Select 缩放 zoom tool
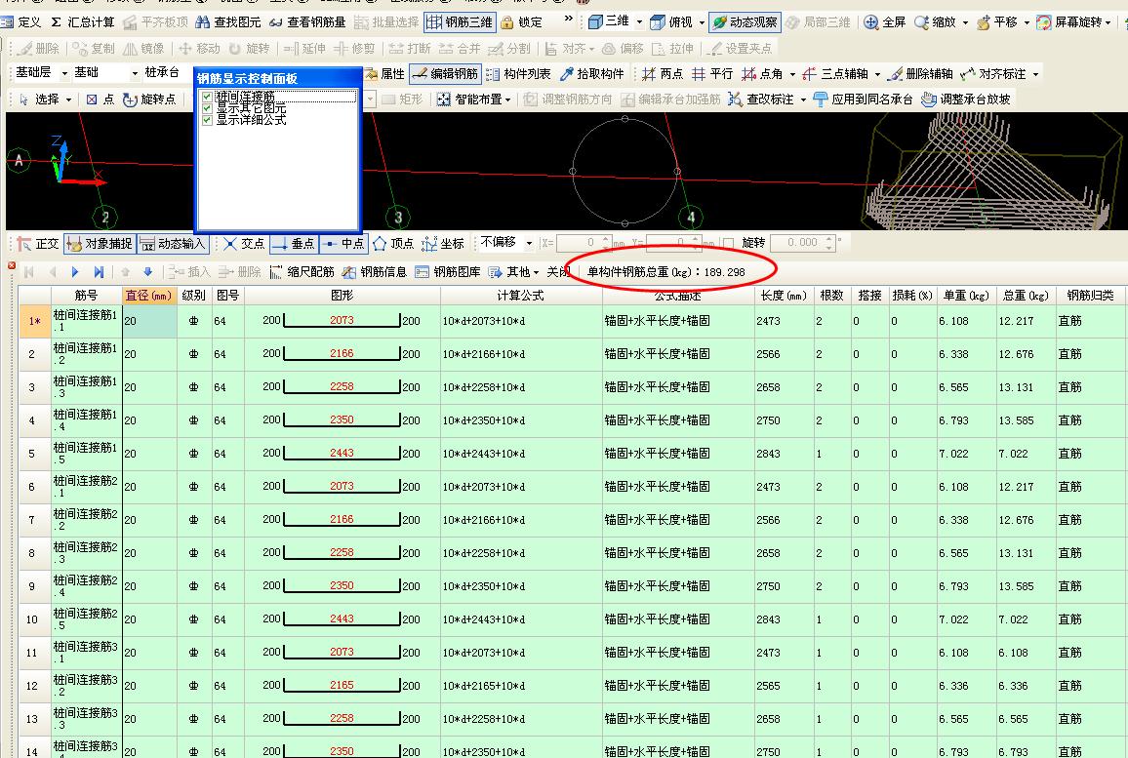The height and width of the screenshot is (758, 1128). point(935,22)
